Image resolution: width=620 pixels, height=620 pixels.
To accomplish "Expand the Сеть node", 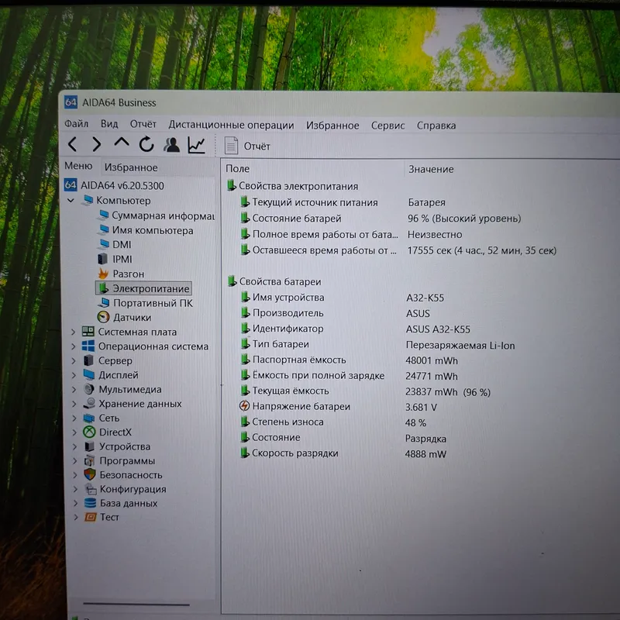I will click(74, 418).
